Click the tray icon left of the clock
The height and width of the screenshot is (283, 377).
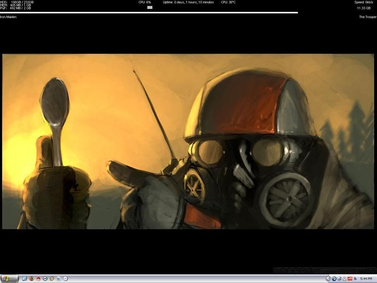pyautogui.click(x=355, y=279)
